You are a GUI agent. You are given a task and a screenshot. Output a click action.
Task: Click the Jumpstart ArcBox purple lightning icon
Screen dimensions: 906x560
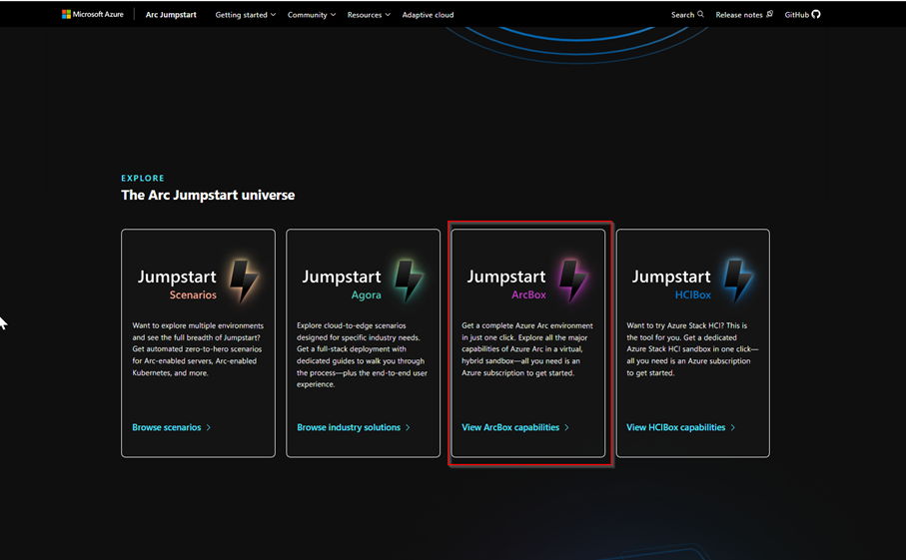pos(572,281)
